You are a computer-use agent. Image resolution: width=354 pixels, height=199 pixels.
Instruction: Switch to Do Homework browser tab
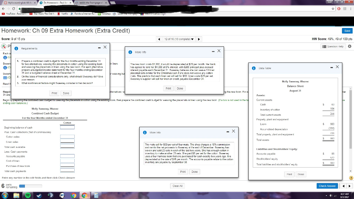tap(56, 3)
